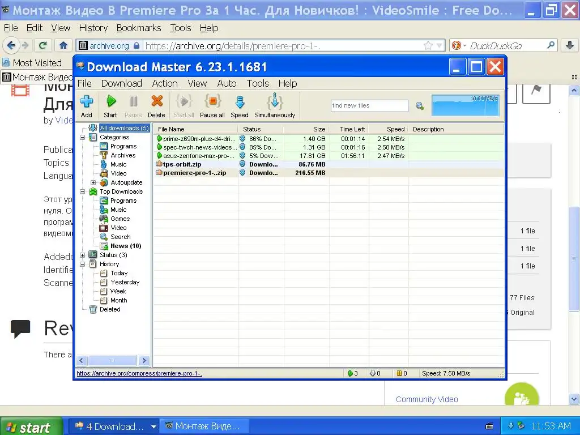Add a new download with the plus icon
The height and width of the screenshot is (435, 580).
click(86, 106)
